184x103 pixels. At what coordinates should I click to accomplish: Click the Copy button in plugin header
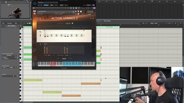(51, 5)
